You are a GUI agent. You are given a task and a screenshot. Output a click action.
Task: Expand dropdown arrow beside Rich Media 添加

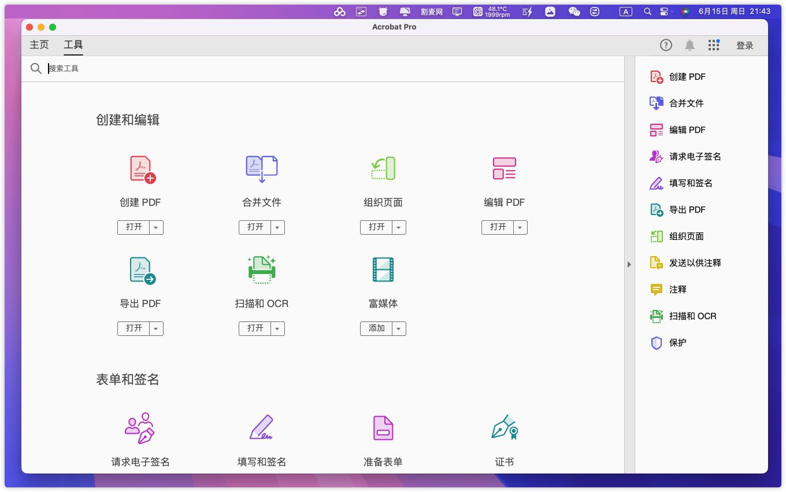click(399, 328)
